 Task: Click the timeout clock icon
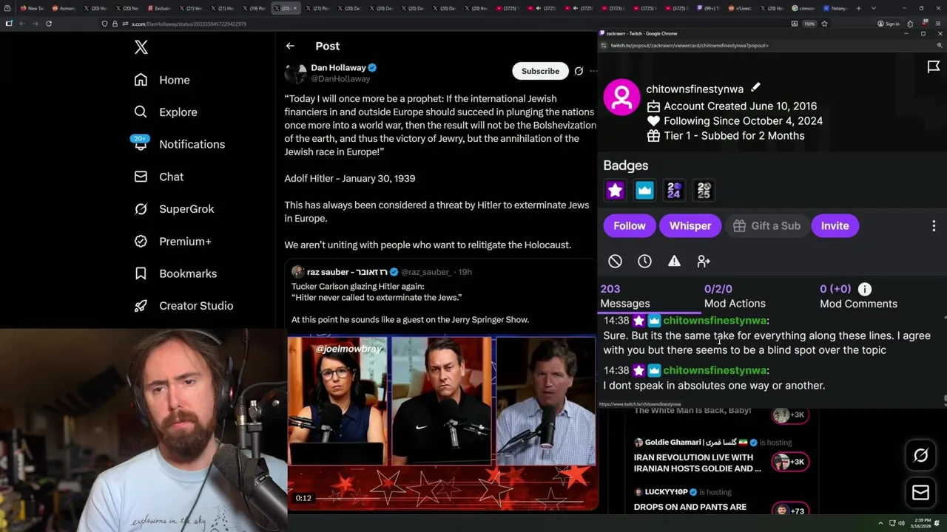[x=644, y=261]
